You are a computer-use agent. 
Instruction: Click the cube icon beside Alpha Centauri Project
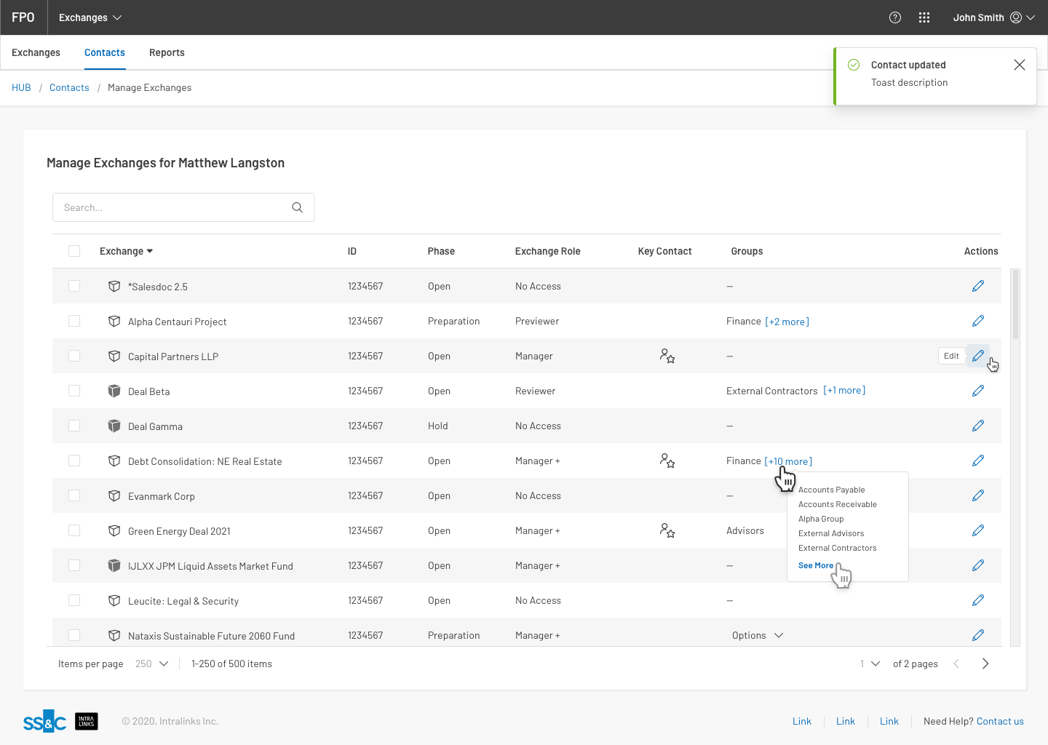click(114, 321)
